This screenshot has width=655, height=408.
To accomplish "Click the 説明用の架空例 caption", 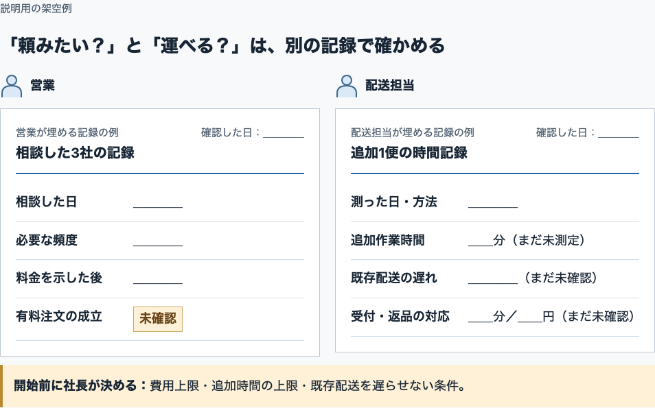I will [x=36, y=8].
